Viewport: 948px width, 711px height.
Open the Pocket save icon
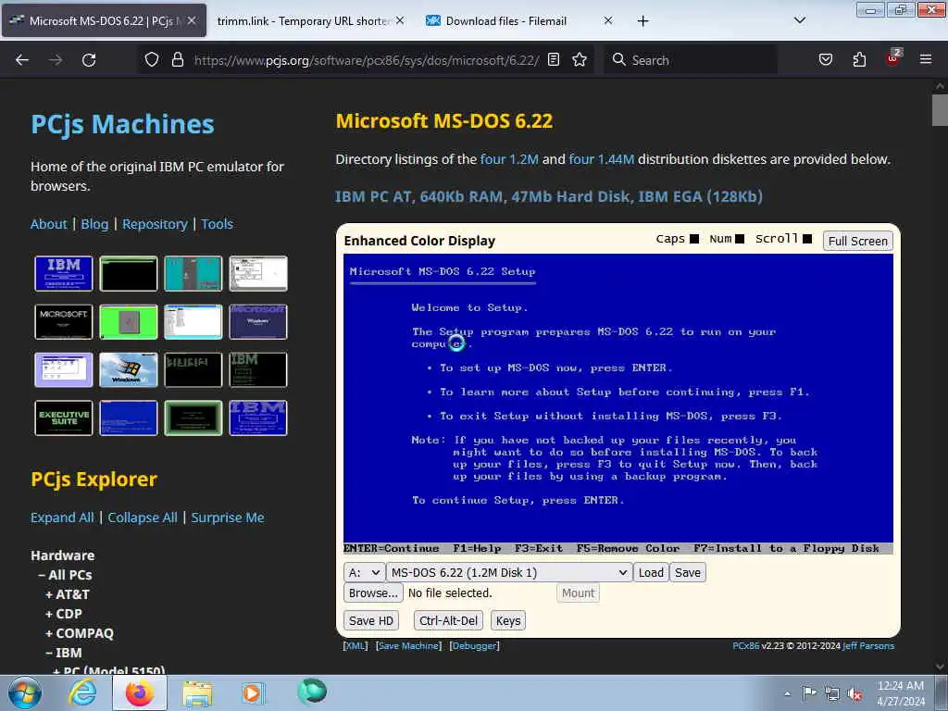click(825, 59)
